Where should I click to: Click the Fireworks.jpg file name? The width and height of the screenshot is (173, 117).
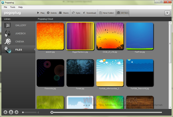pos(50,88)
